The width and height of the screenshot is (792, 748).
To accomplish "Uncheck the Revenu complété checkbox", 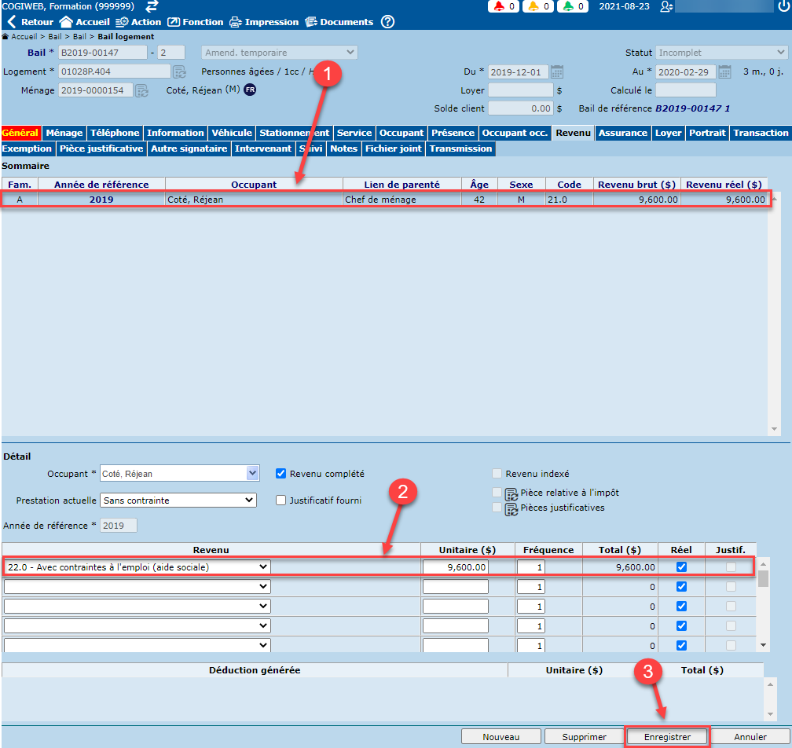I will pos(280,474).
